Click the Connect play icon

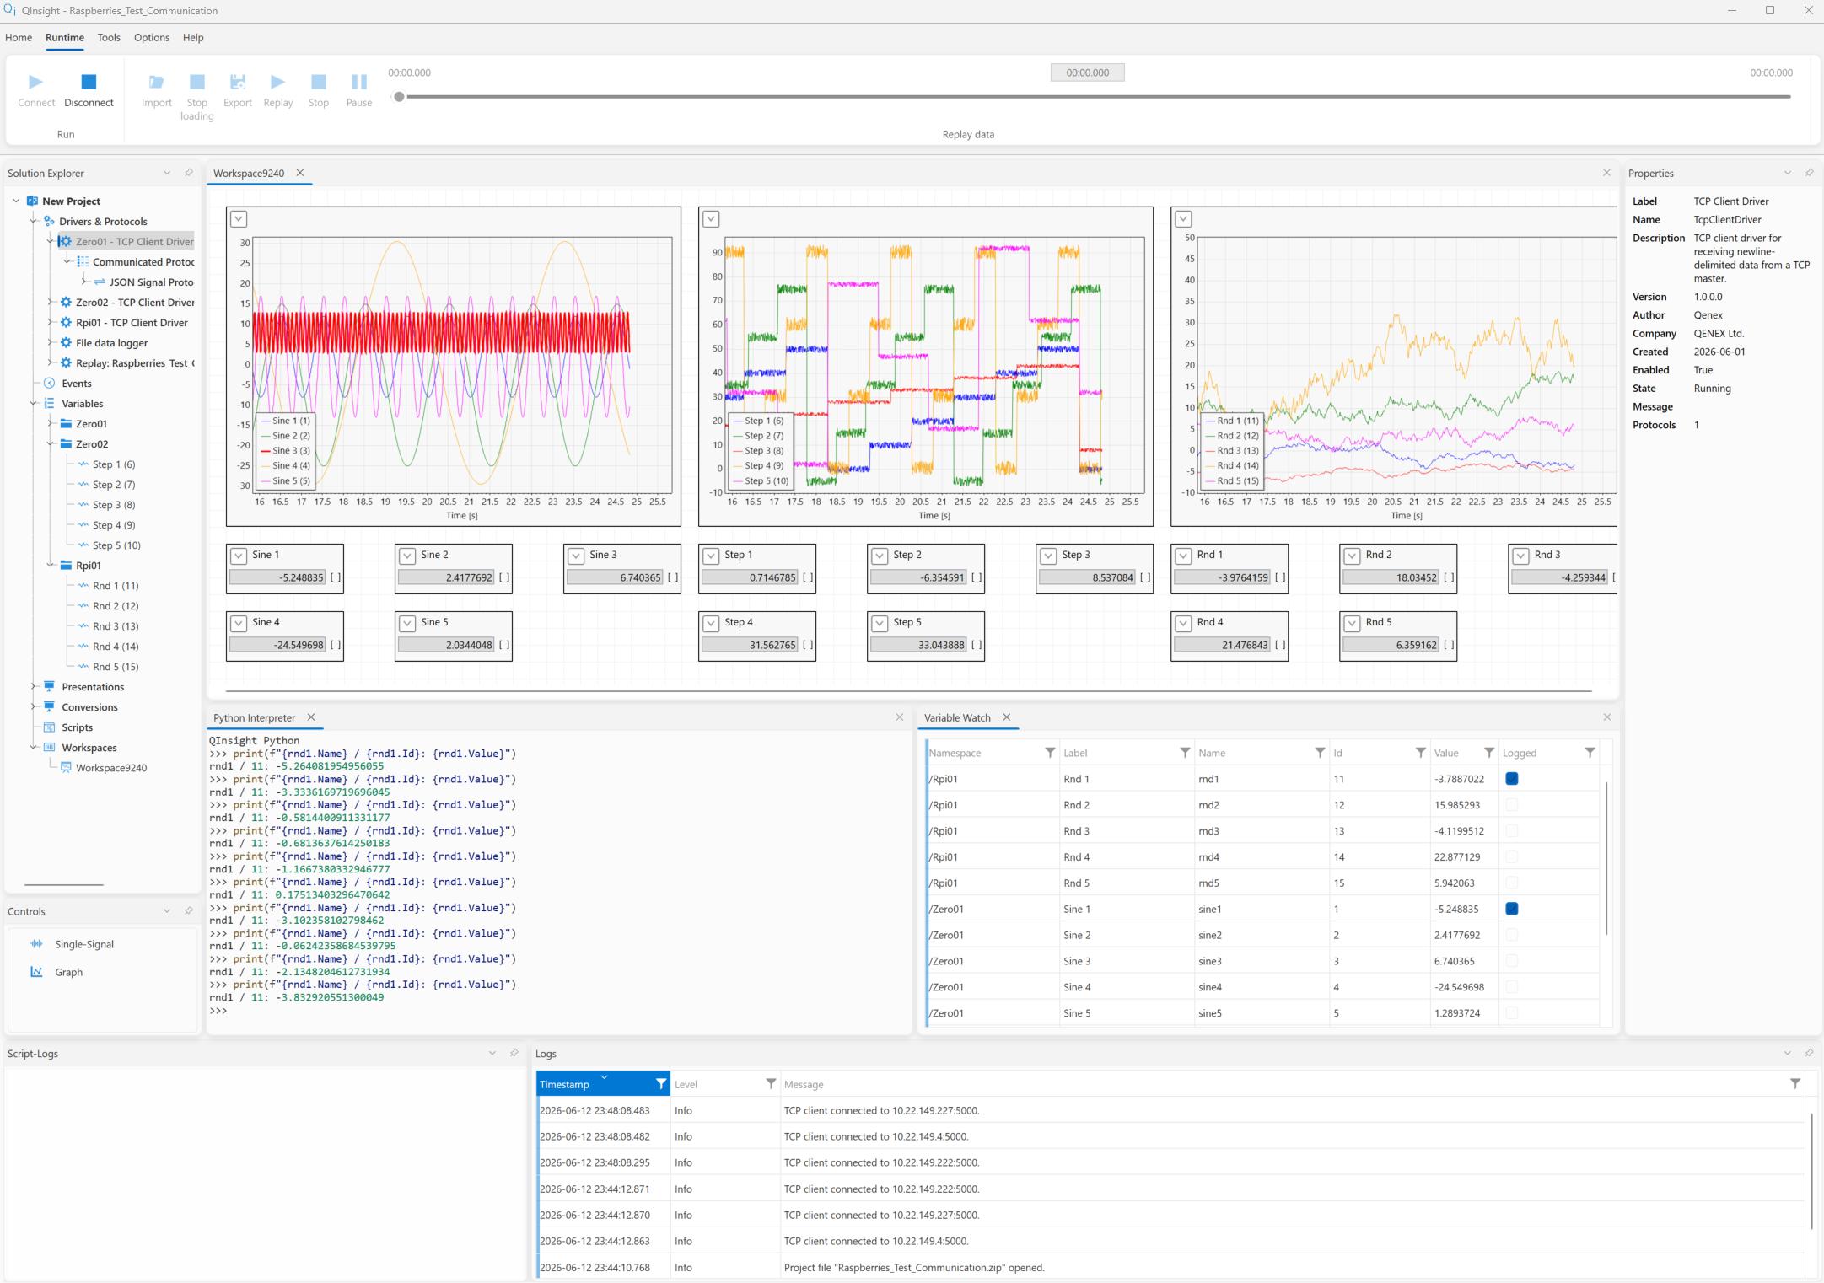(35, 82)
